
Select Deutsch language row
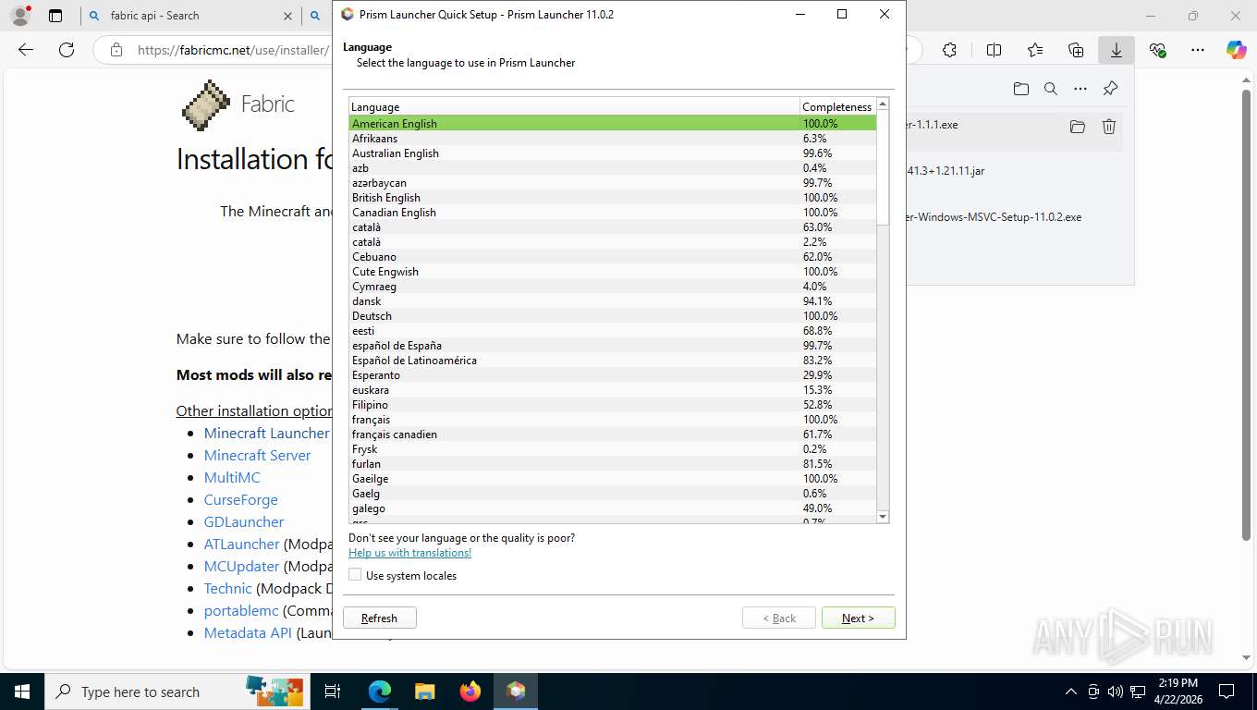(612, 315)
